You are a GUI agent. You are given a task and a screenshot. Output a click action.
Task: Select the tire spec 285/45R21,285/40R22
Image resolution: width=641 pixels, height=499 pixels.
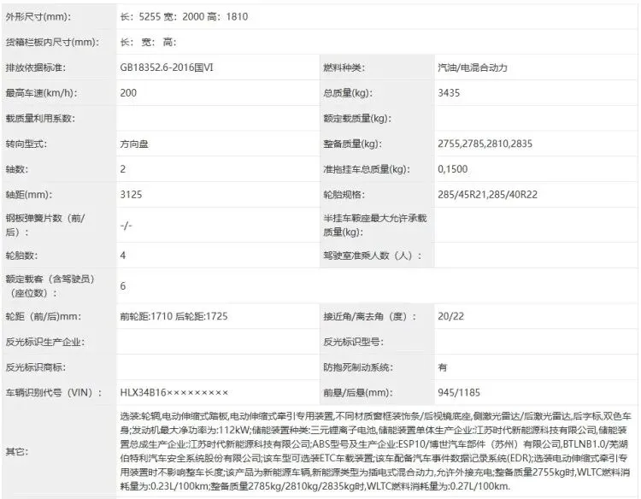tap(487, 195)
